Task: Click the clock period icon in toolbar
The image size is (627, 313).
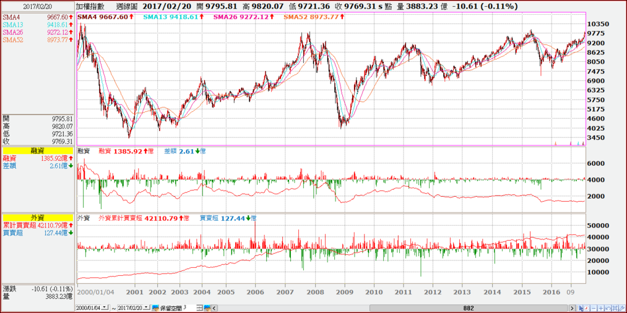Action: pos(587,308)
